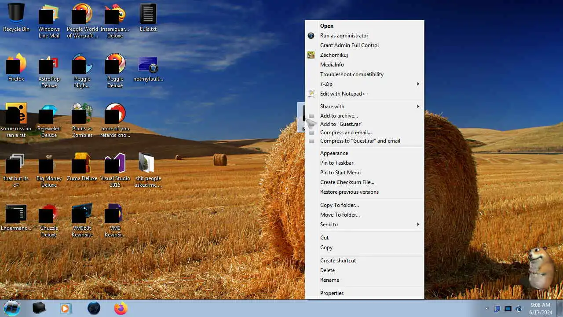Click the network icon in system tray
This screenshot has height=317, width=563.
(508, 309)
